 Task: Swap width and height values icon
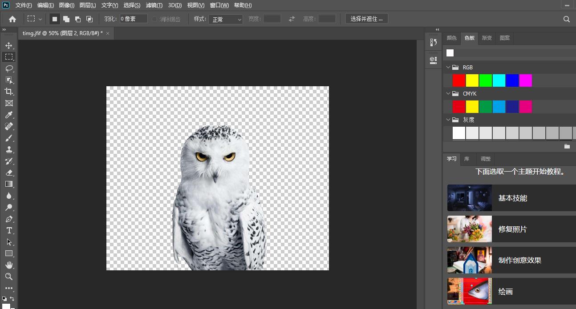point(292,19)
